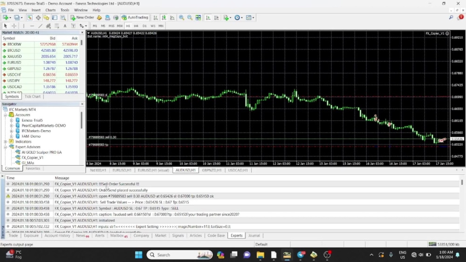Open the profiles dropdown arrow

pyautogui.click(x=22, y=18)
